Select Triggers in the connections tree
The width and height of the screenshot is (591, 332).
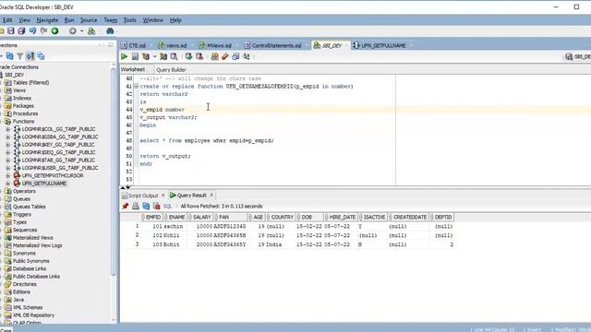22,214
